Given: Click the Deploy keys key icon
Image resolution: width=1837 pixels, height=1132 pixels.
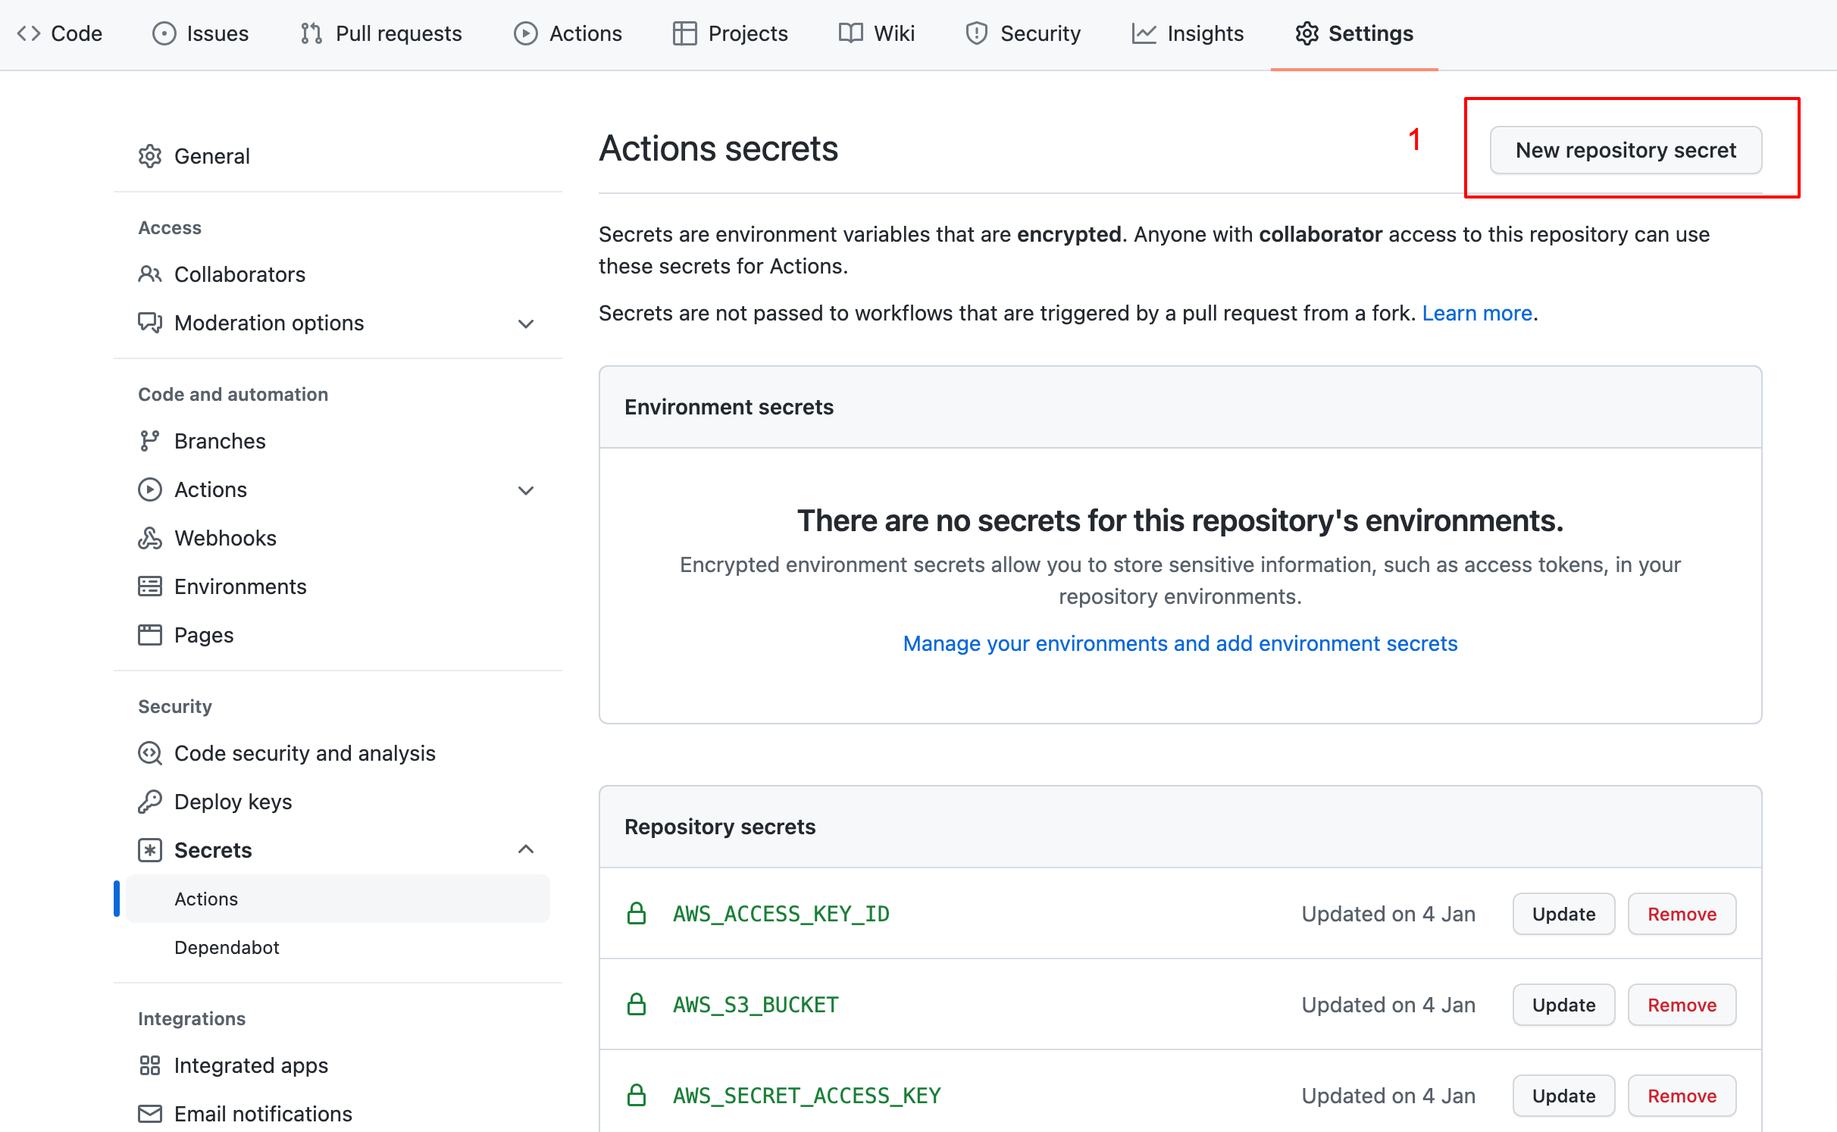Looking at the screenshot, I should point(150,802).
